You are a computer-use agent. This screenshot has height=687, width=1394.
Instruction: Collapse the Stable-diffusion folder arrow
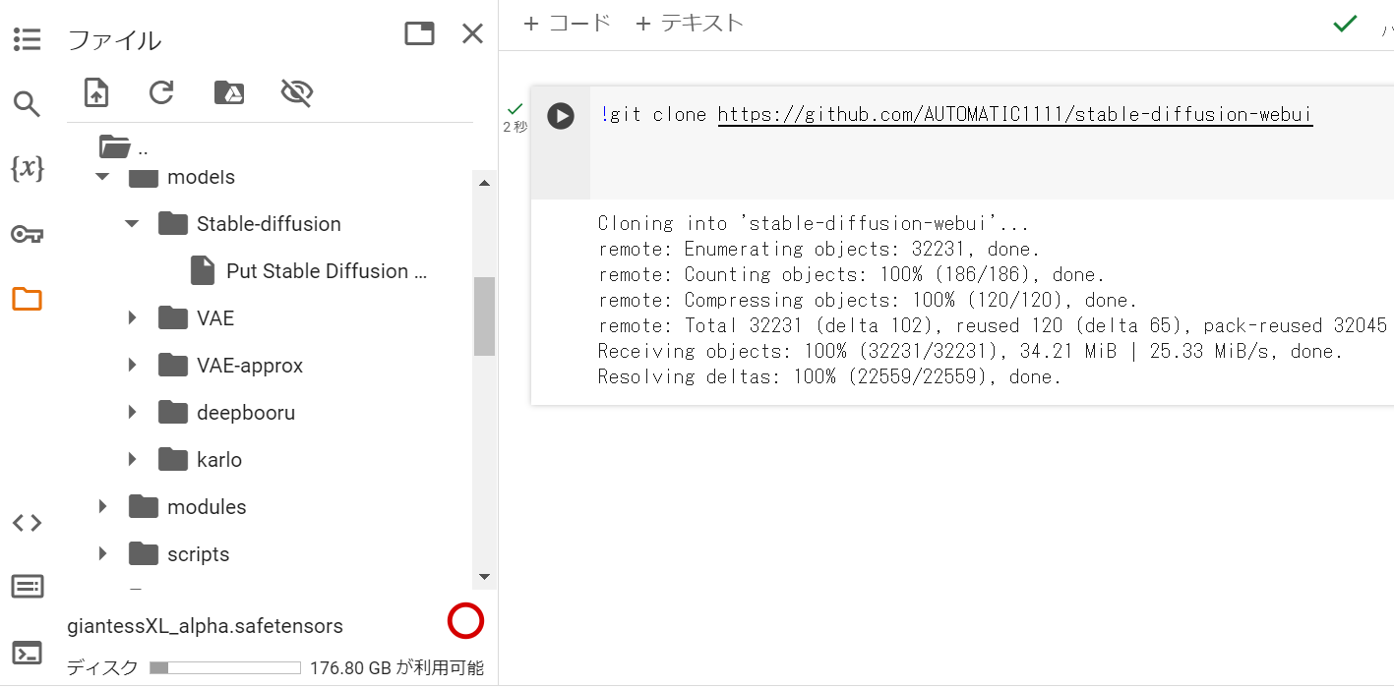click(132, 224)
